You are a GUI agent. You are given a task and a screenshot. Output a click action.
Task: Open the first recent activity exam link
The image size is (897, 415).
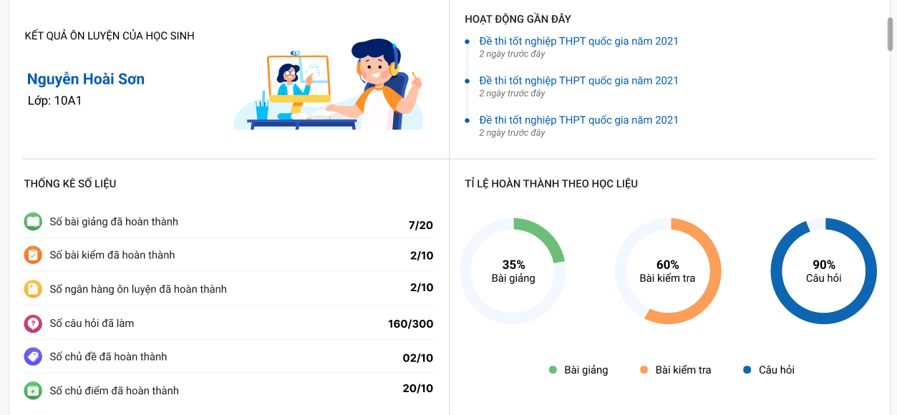578,41
